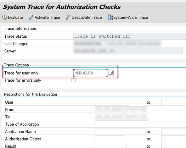The width and height of the screenshot is (186, 148).
Task: Click the User to-value field
Action: (174, 102)
